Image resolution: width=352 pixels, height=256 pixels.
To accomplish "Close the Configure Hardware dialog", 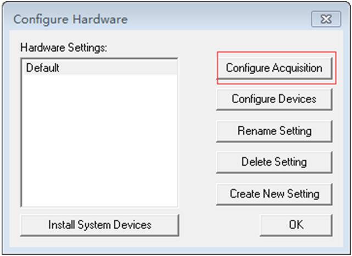I will pyautogui.click(x=326, y=19).
